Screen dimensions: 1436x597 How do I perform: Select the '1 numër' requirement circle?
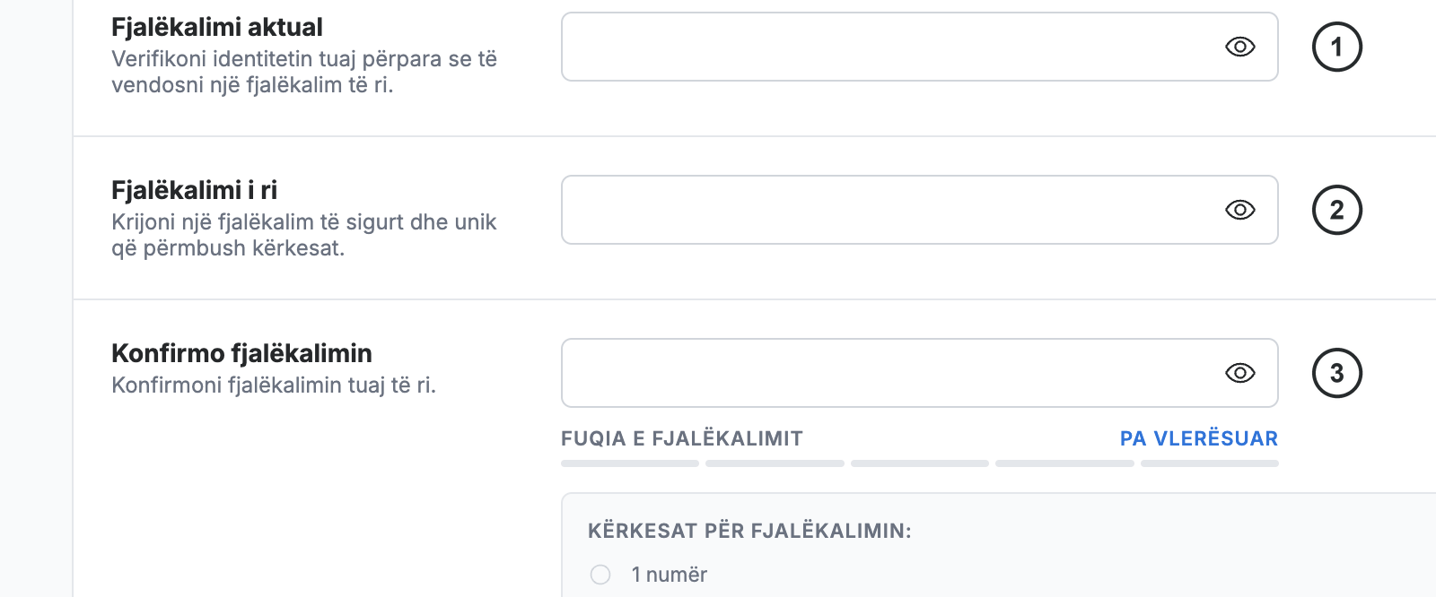(x=600, y=575)
